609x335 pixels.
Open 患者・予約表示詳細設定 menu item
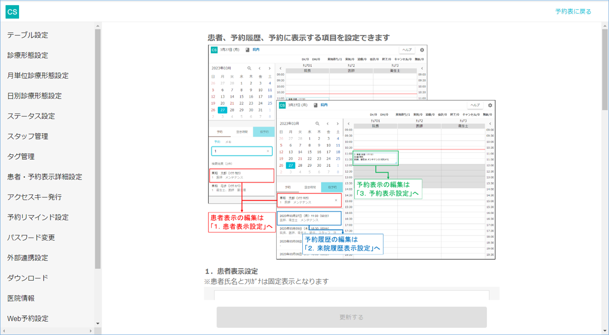44,177
